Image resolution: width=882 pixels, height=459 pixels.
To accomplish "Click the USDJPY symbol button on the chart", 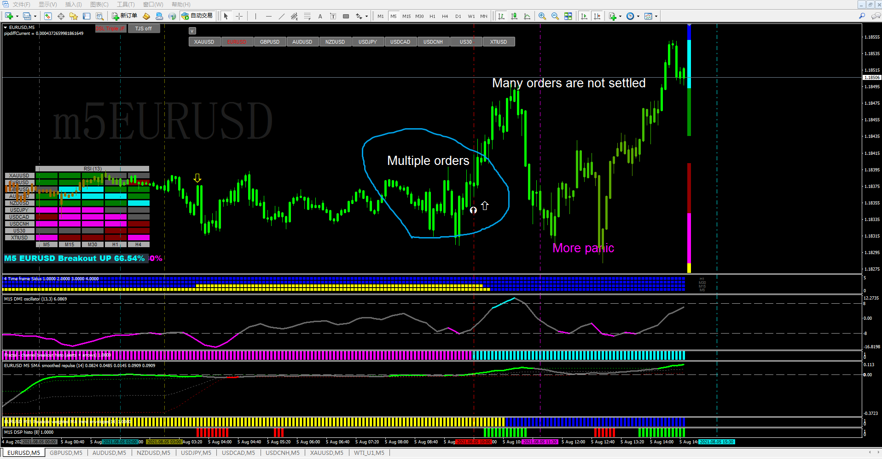I will pyautogui.click(x=368, y=42).
